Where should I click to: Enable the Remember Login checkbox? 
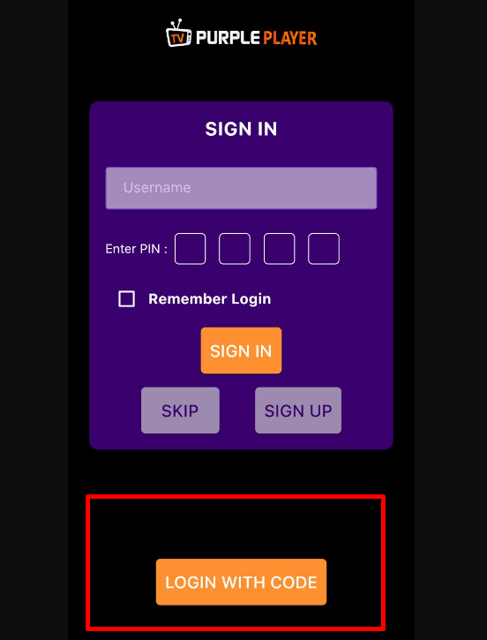[x=126, y=298]
